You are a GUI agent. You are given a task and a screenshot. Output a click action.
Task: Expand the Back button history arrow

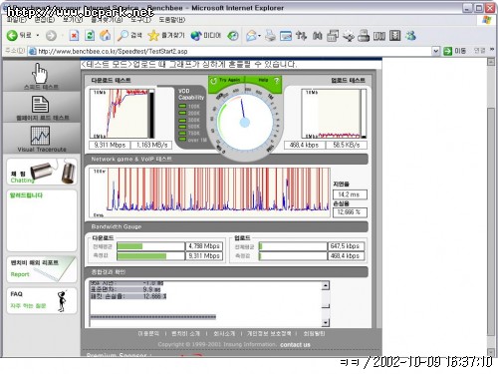point(38,35)
